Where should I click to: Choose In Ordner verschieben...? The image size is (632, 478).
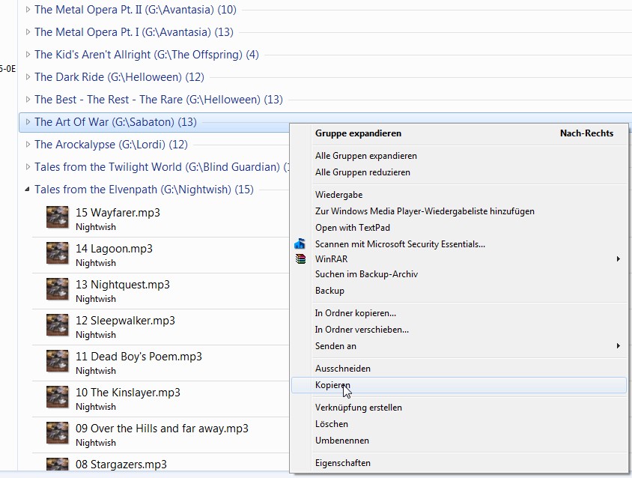pyautogui.click(x=459, y=330)
